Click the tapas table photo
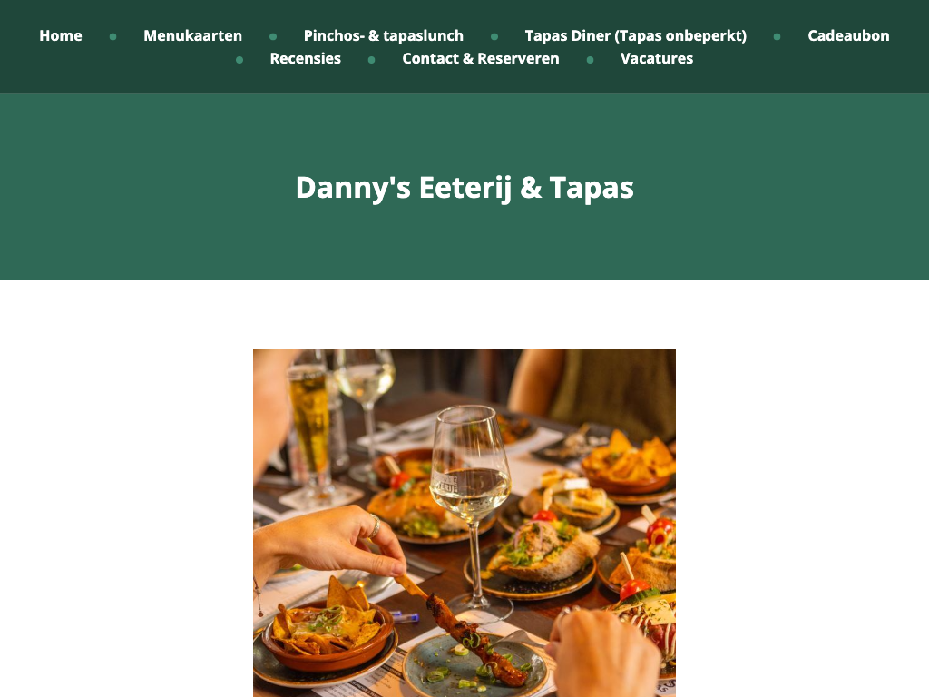Screen dimensions: 929x697 point(464,523)
